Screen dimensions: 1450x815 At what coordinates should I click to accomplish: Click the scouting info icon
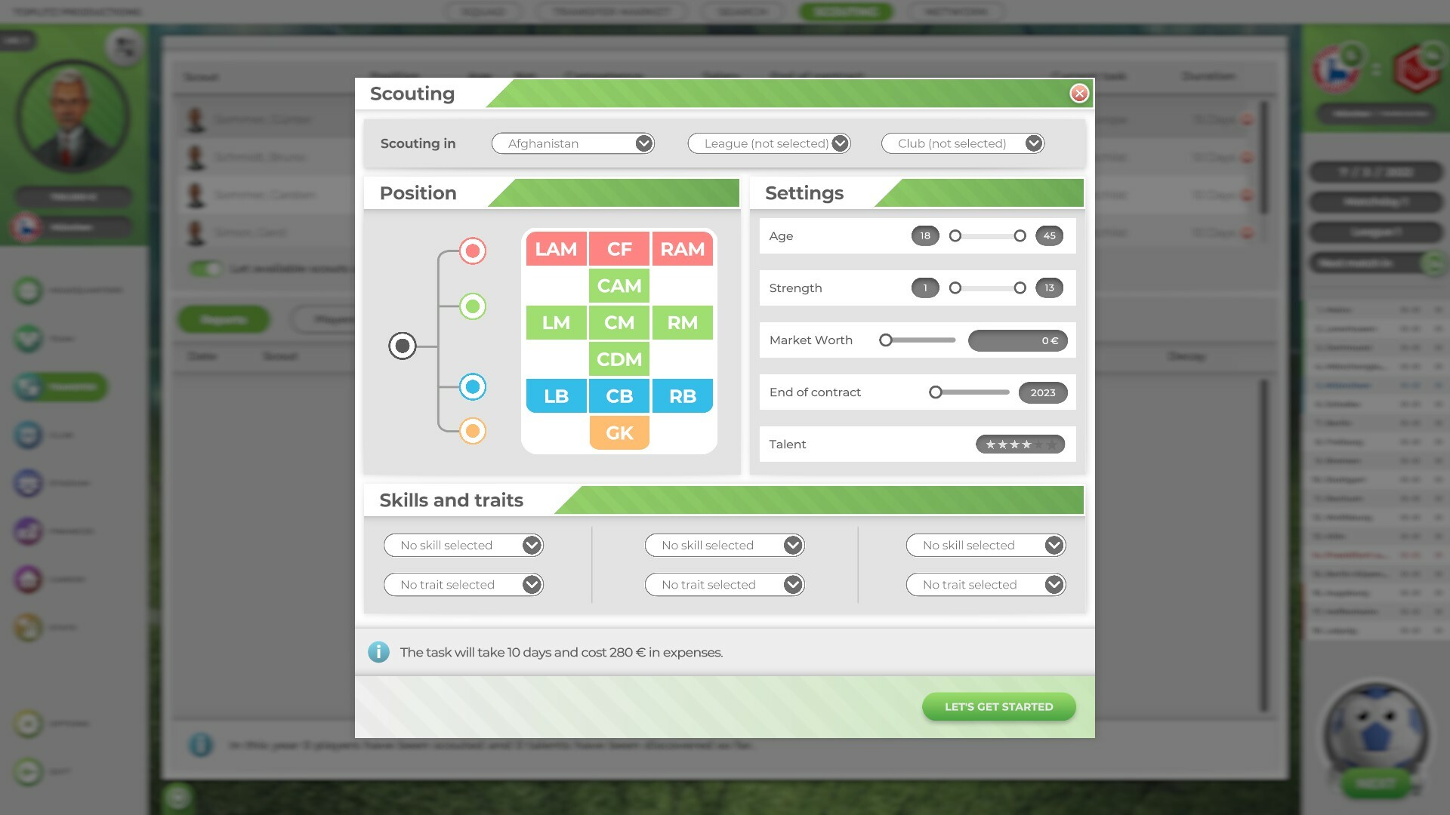point(378,652)
